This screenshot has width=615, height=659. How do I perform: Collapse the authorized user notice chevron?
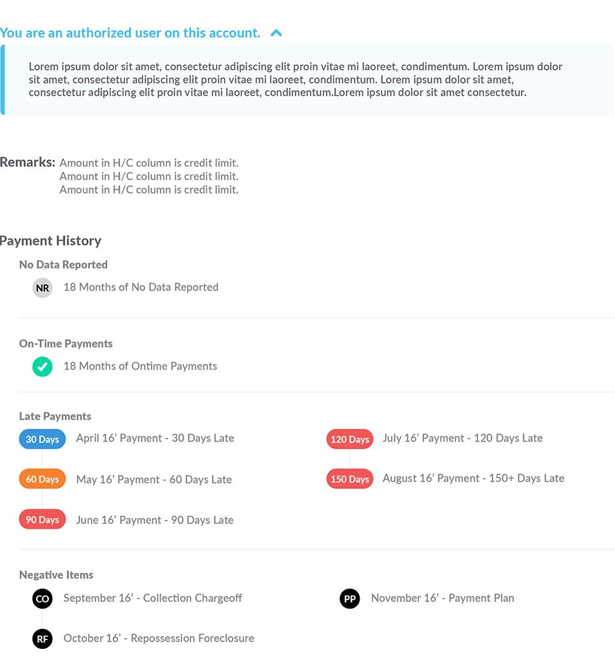pos(276,33)
